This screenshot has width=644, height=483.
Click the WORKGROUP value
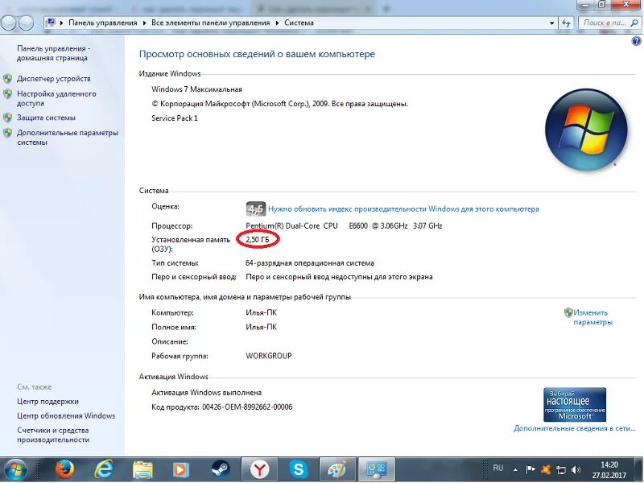(x=269, y=356)
